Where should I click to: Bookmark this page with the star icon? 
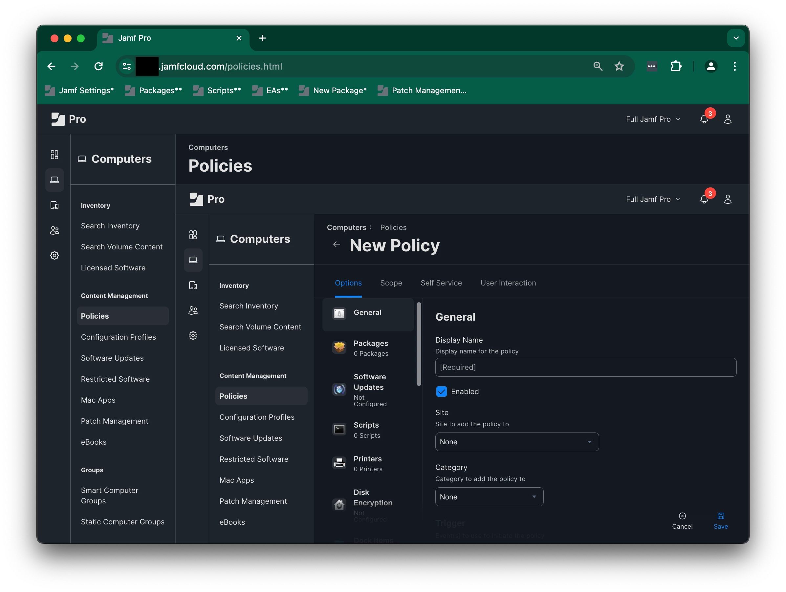coord(619,66)
